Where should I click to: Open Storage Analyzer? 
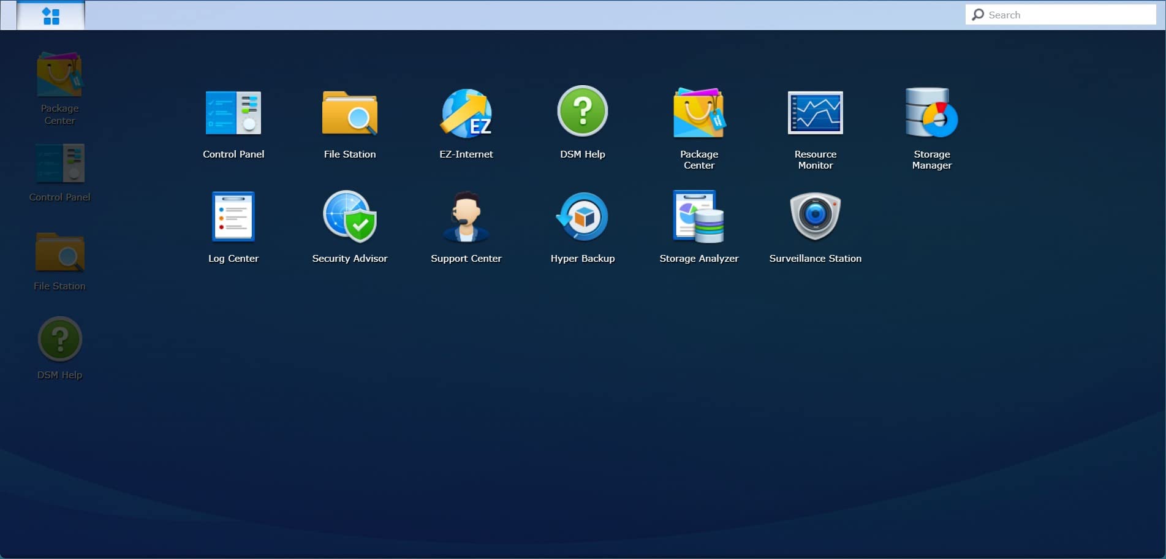(x=698, y=217)
